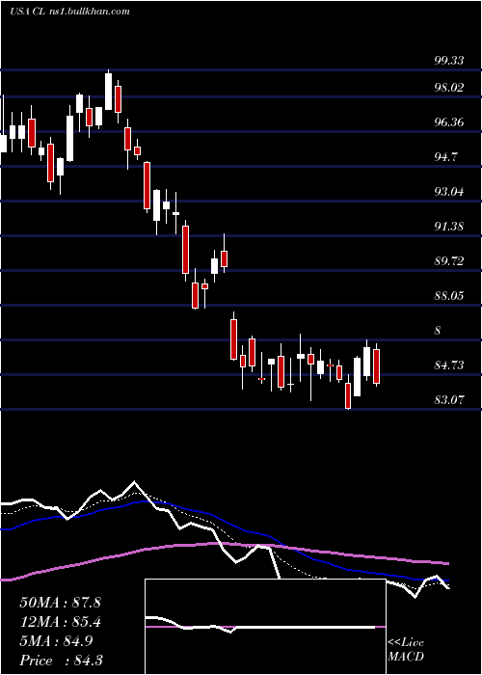Click the 50MA : 87.8 readout
Viewport: 482px width, 675px height.
[60, 603]
